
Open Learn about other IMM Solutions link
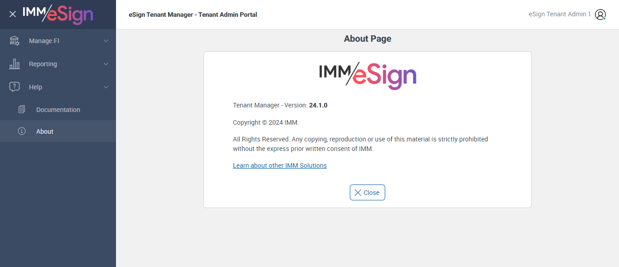280,165
